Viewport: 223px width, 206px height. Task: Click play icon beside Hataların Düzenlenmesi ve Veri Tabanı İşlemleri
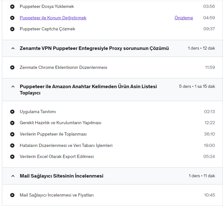tap(12, 145)
